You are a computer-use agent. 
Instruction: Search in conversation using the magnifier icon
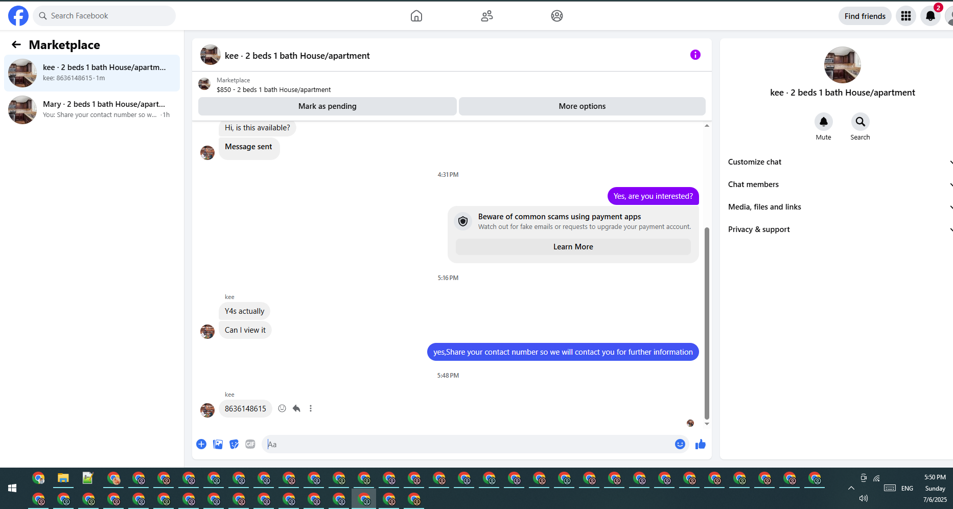pos(861,122)
